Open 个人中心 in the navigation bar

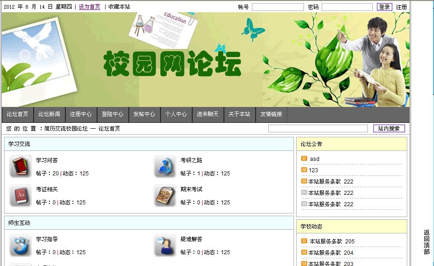pos(176,114)
